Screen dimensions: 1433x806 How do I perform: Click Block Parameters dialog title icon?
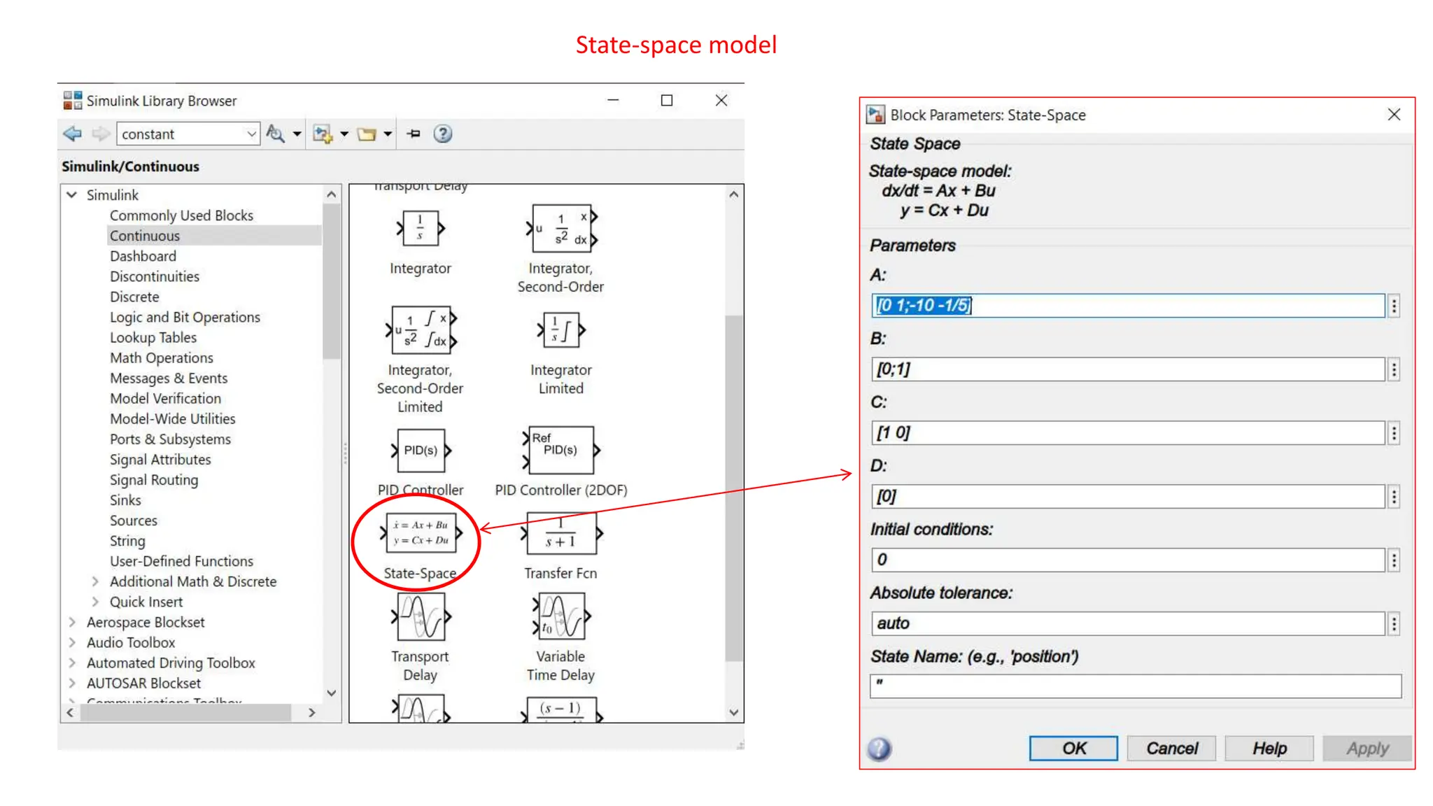click(875, 114)
